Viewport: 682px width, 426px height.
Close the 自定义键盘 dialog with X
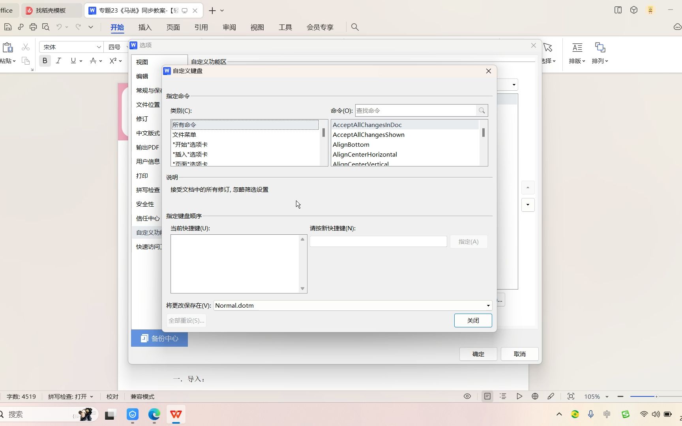(489, 71)
